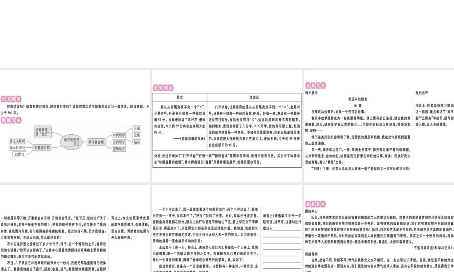Open the 经典范文 slide thumbnail
The image size is (454, 272).
click(379, 126)
